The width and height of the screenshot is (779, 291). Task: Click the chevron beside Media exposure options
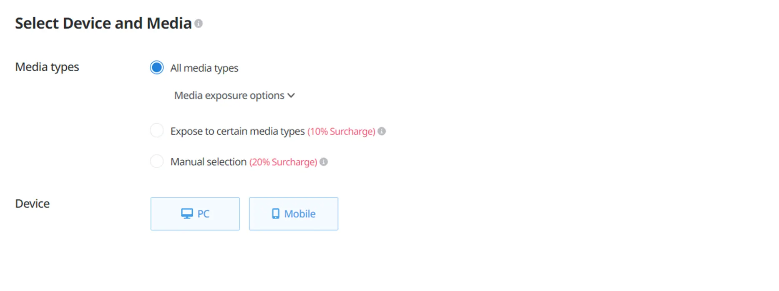[291, 95]
